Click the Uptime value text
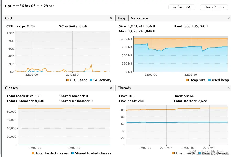This screenshot has height=157, width=231. pos(37,6)
